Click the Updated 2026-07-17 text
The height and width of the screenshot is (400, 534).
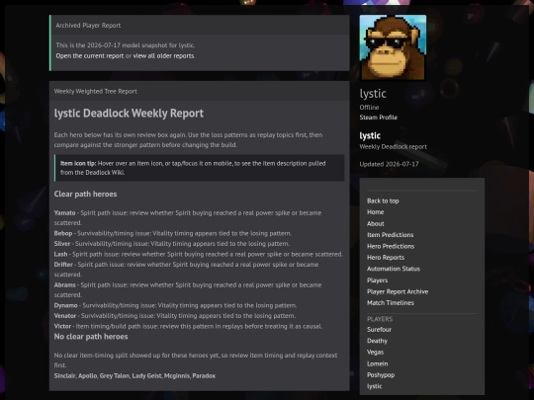(x=389, y=164)
